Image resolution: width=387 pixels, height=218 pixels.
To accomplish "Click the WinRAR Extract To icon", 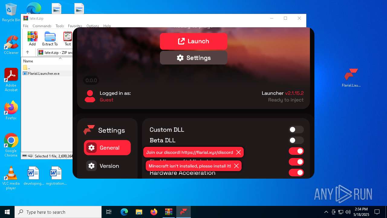I will (x=50, y=38).
